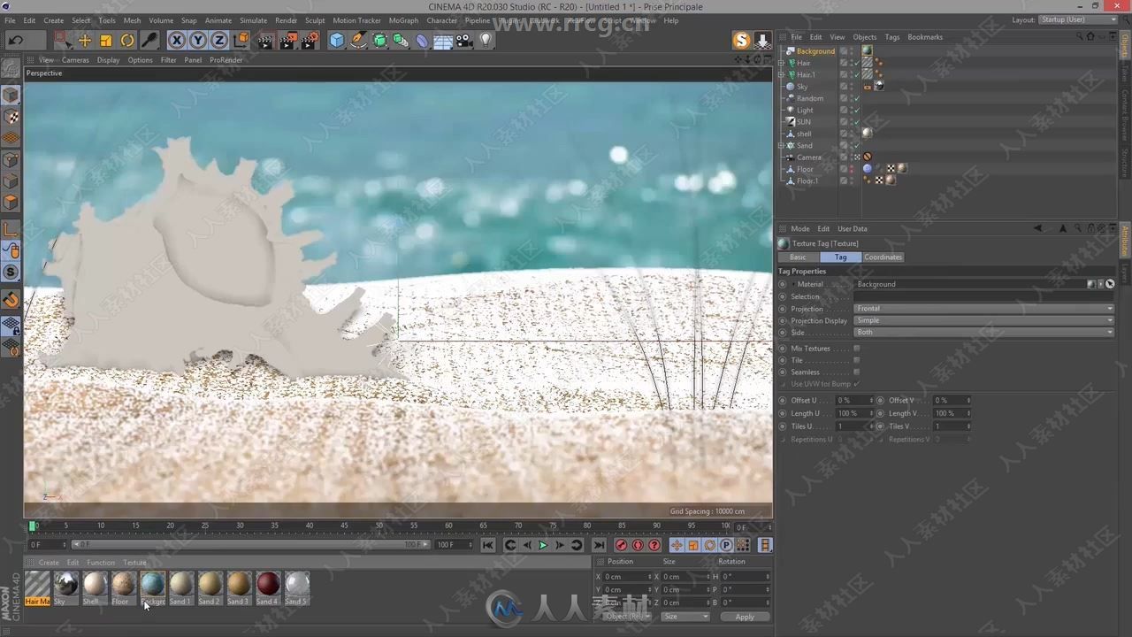
Task: Go to start of animation
Action: [x=487, y=545]
